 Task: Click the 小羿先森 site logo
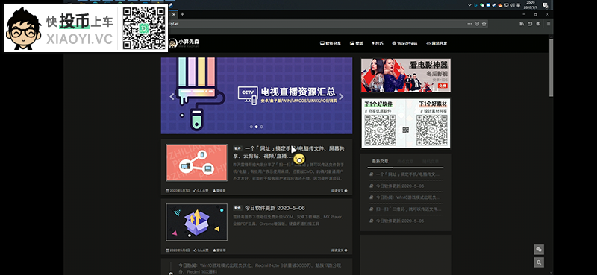(184, 43)
